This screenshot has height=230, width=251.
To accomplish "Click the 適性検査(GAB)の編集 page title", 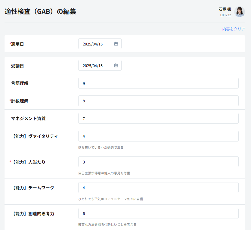I will [x=40, y=12].
